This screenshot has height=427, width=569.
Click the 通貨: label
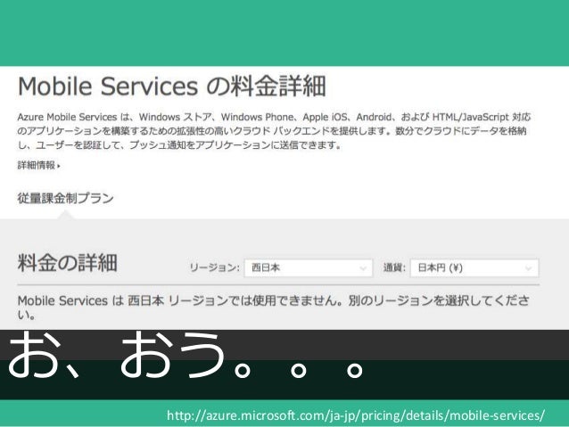coord(394,267)
